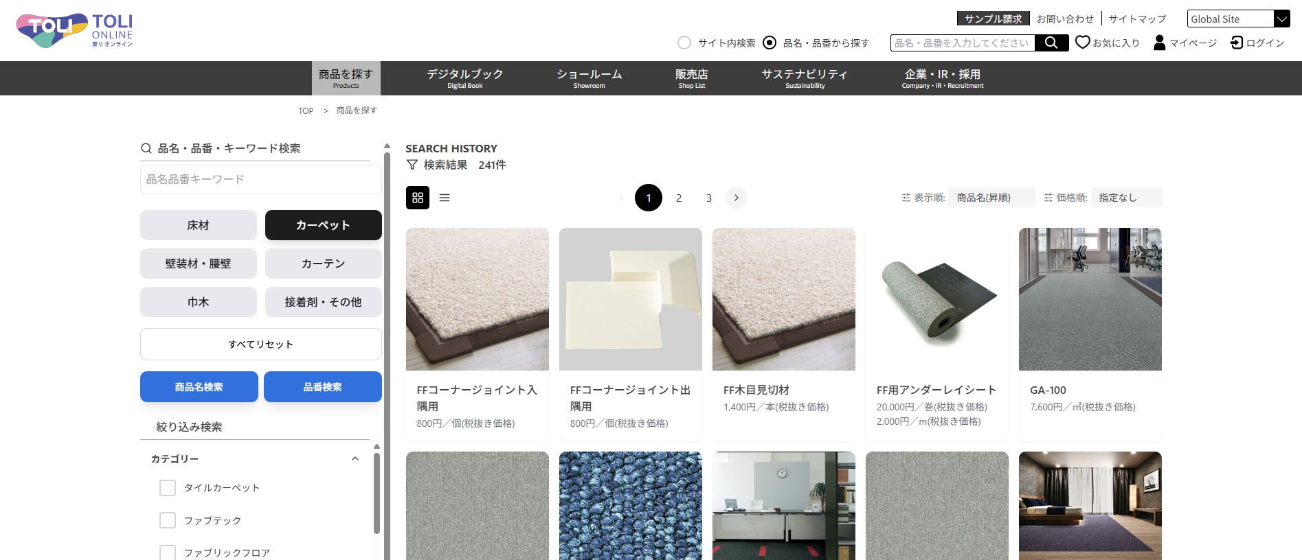The height and width of the screenshot is (560, 1302).
Task: Check the ファブテック checkbox
Action: pyautogui.click(x=168, y=520)
